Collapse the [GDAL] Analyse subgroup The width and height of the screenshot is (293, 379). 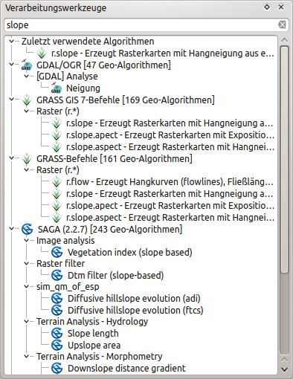point(26,77)
